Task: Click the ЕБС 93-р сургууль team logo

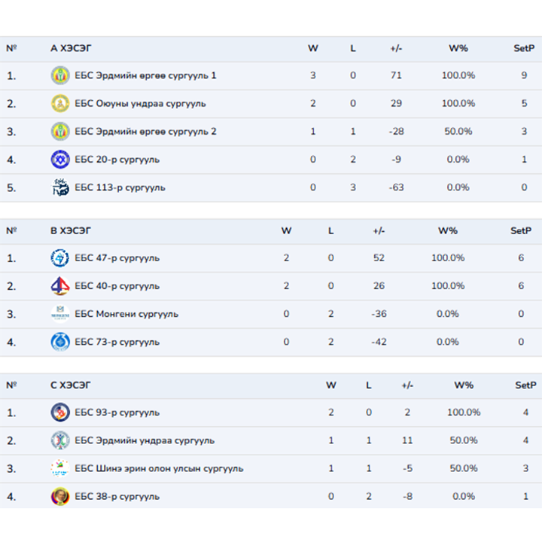Action: [60, 413]
